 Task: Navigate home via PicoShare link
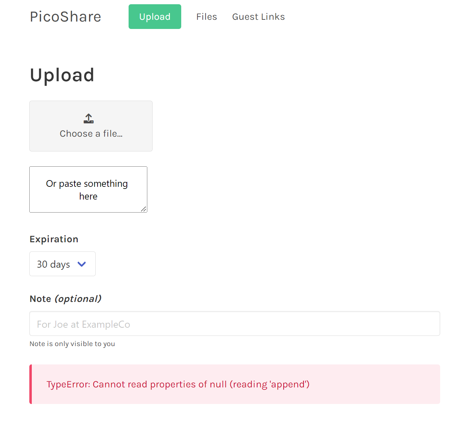65,17
